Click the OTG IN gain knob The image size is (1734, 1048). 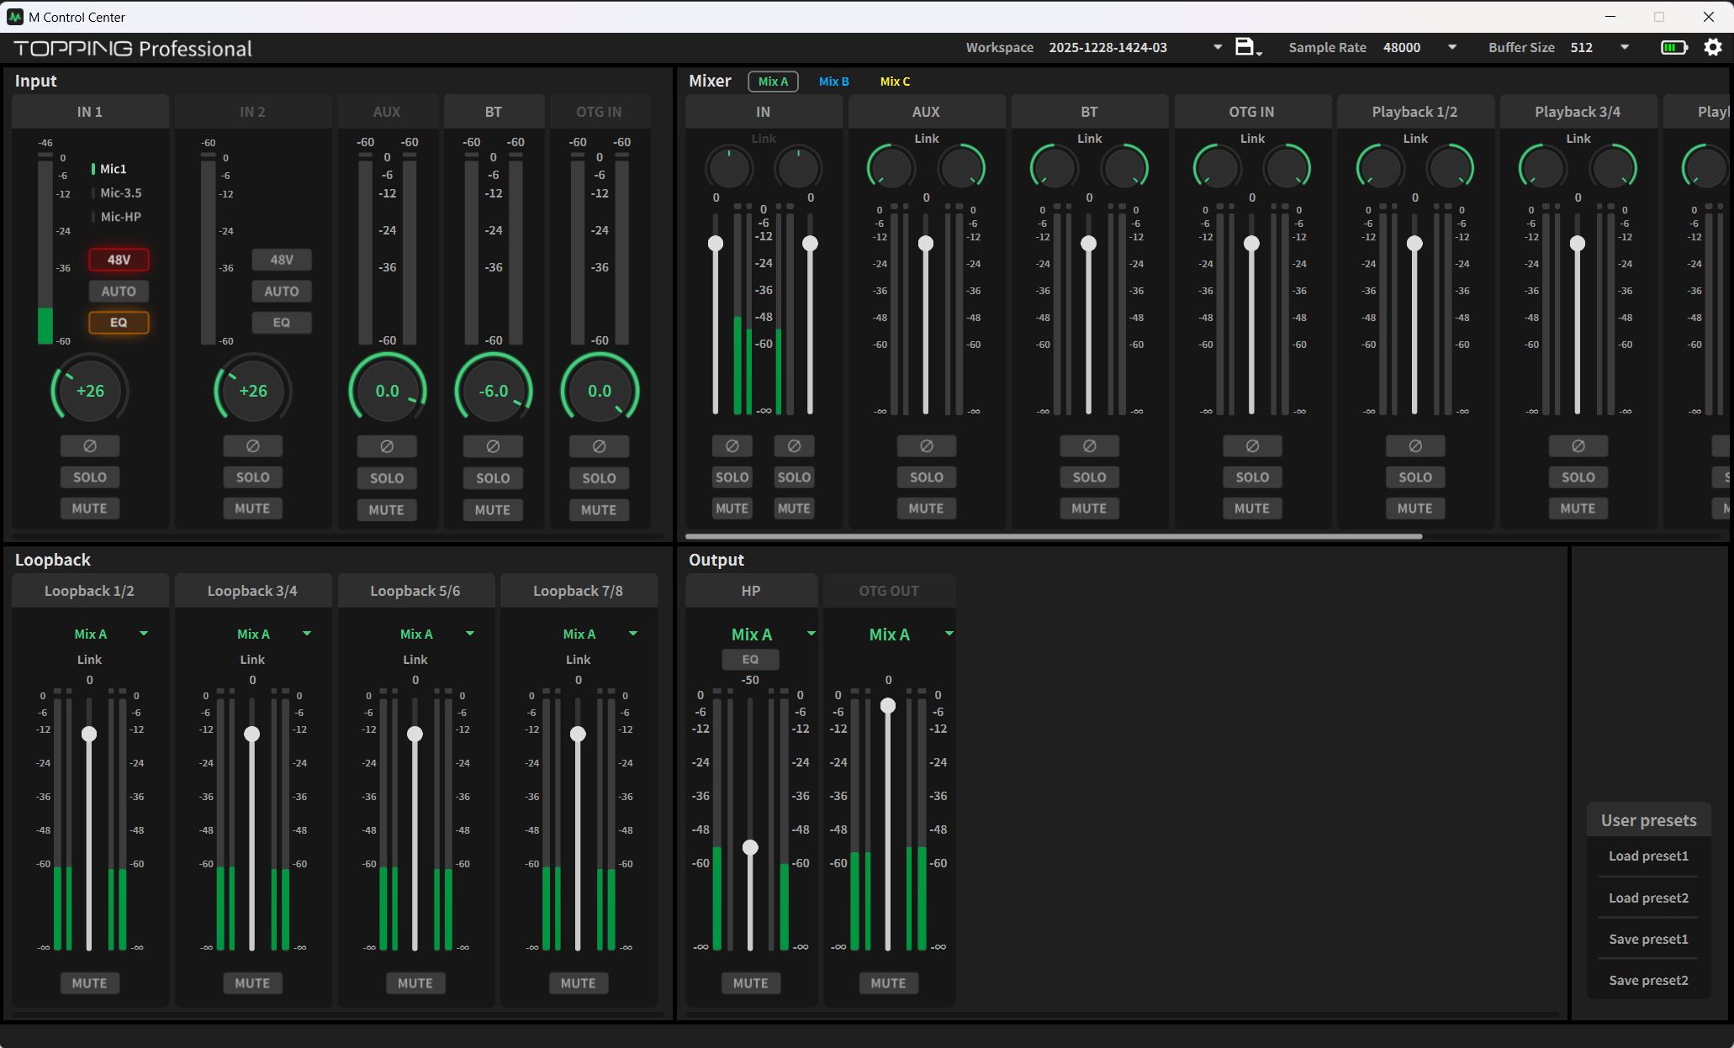coord(599,391)
